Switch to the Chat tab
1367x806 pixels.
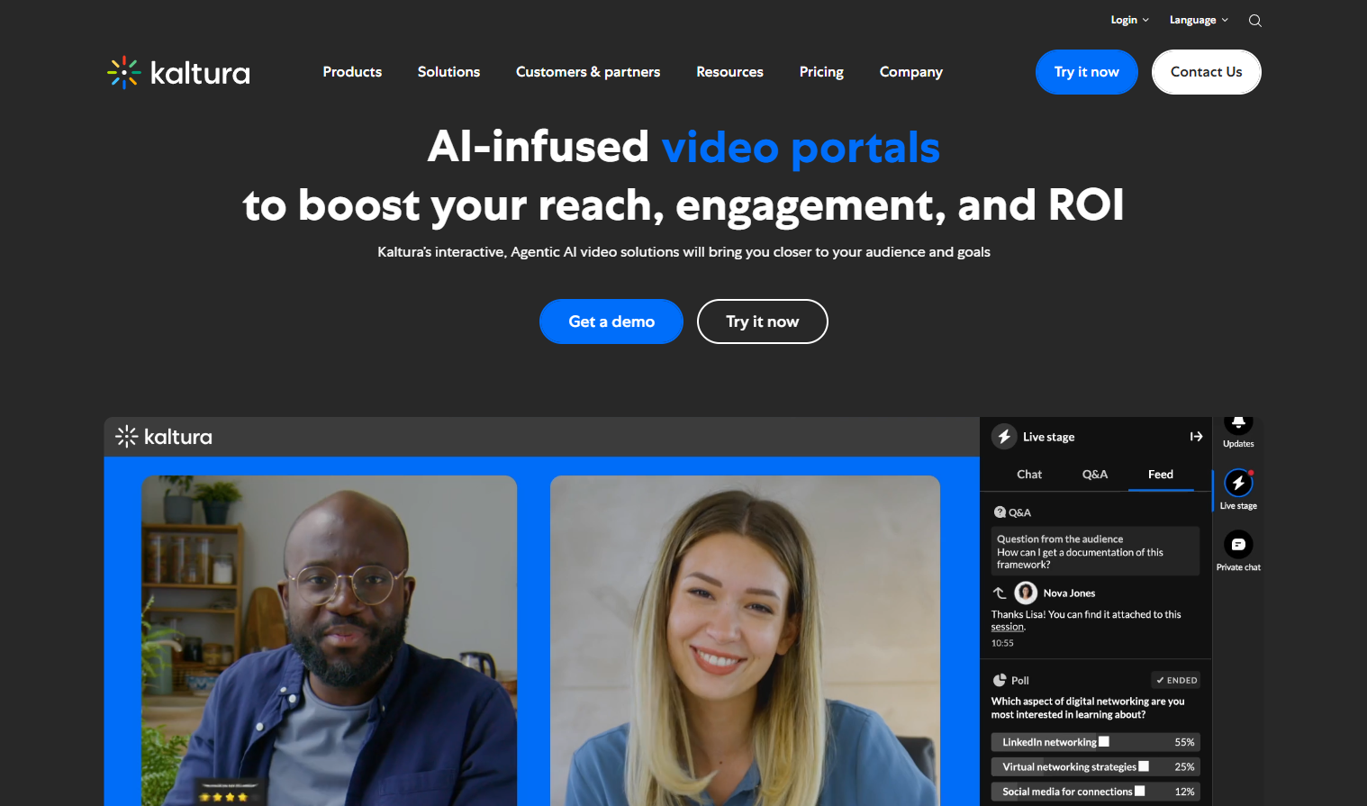tap(1029, 475)
